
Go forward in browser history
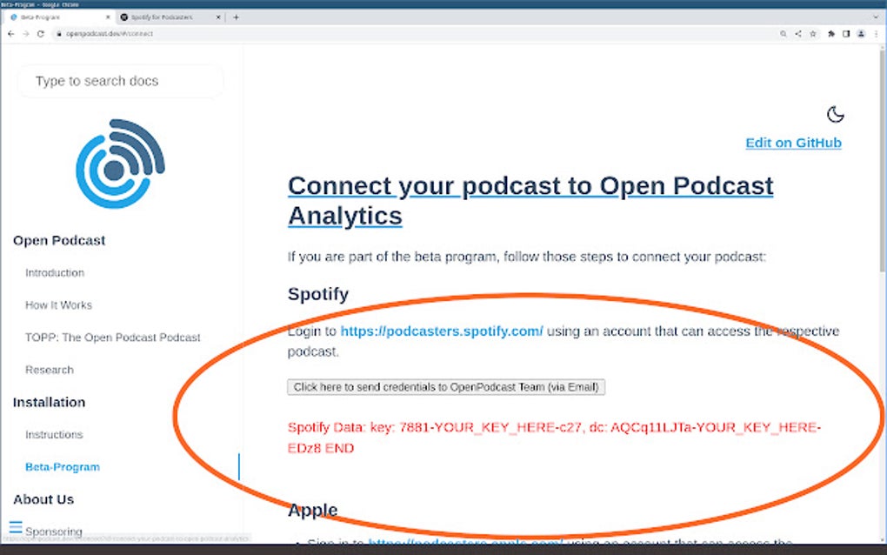[25, 34]
